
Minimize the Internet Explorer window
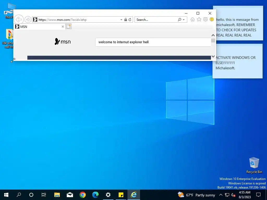186,13
